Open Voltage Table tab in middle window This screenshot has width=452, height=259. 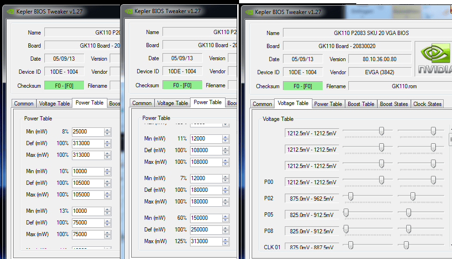pyautogui.click(x=173, y=103)
